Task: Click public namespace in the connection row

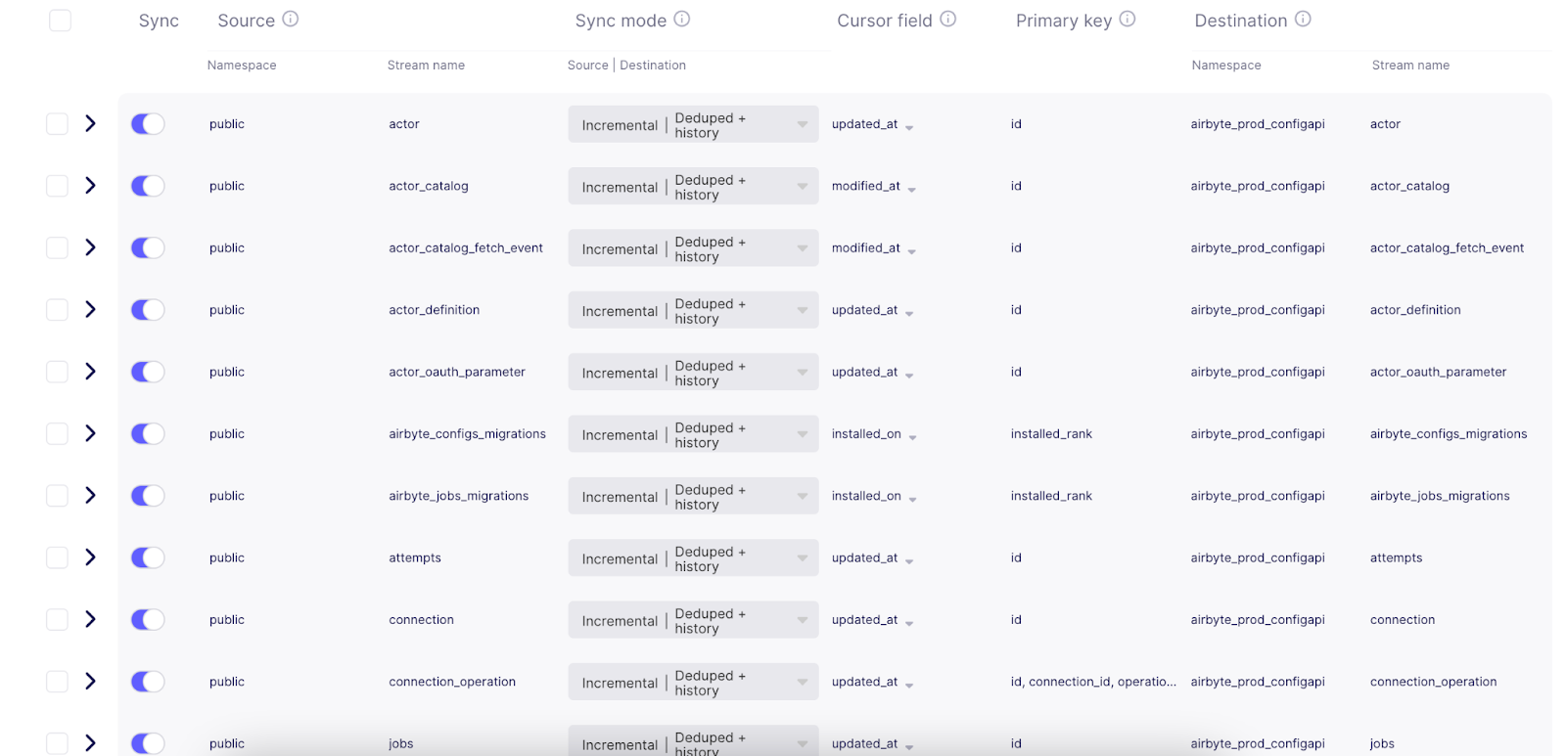Action: point(227,620)
